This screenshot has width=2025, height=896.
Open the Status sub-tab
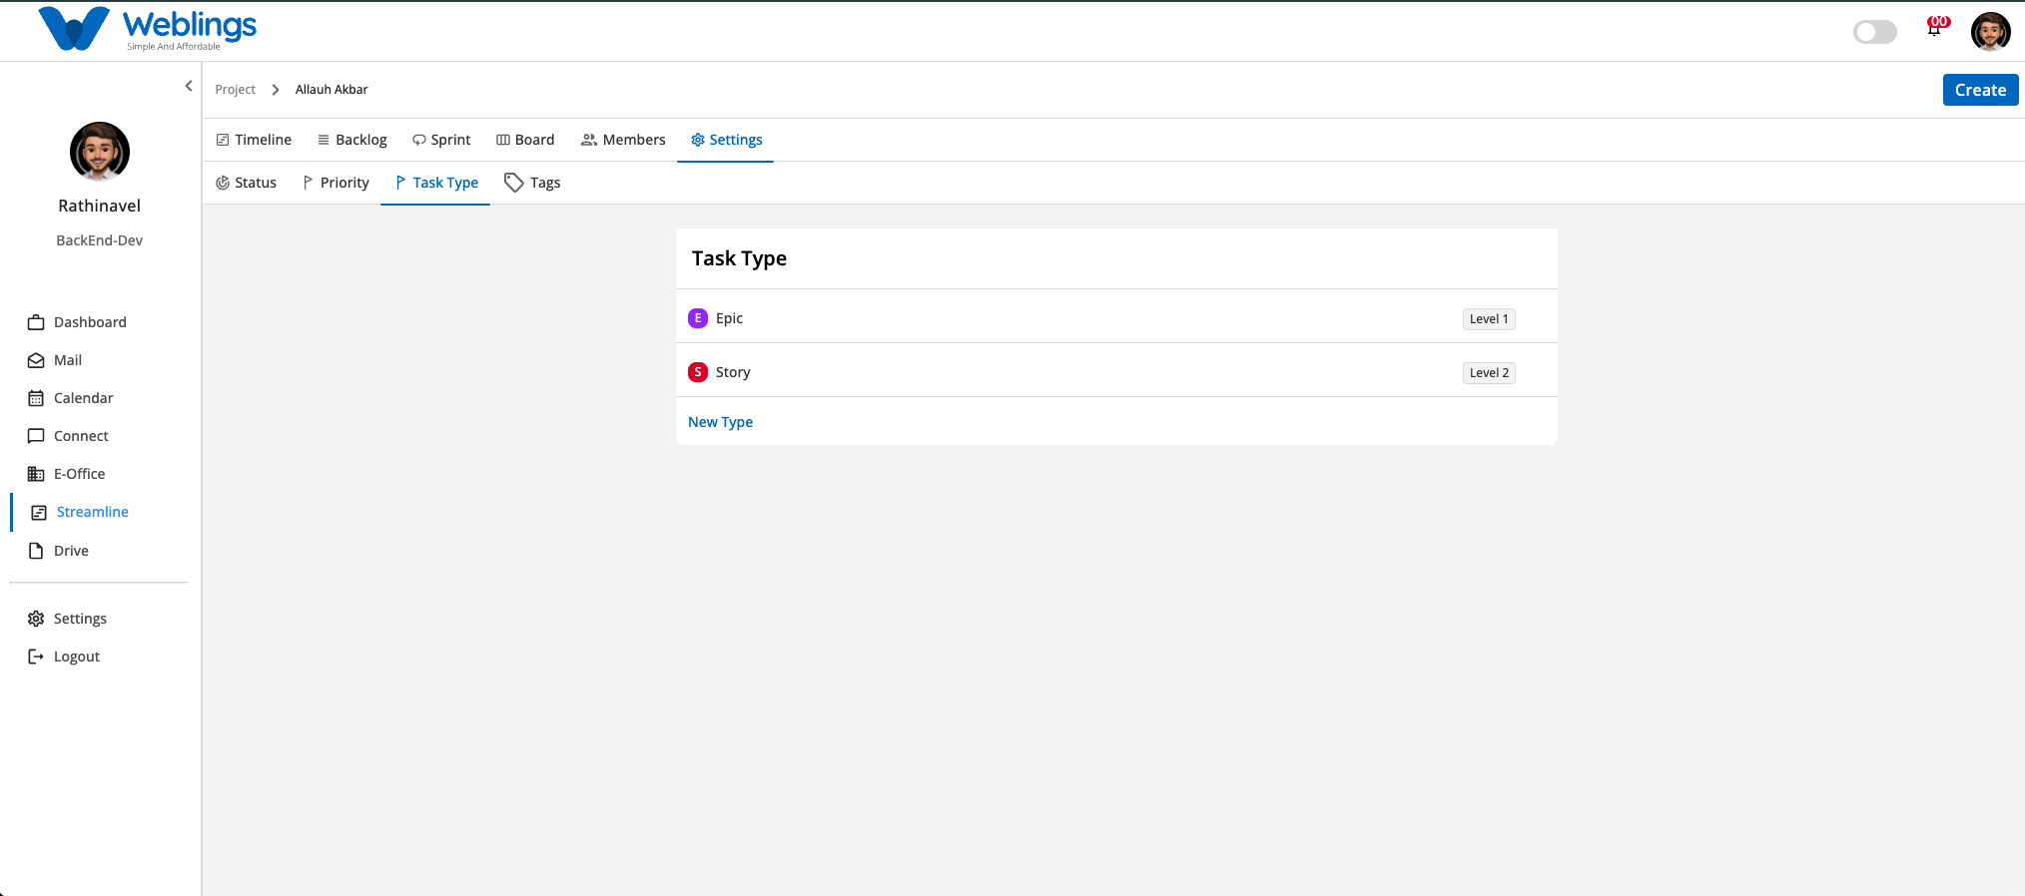[246, 183]
